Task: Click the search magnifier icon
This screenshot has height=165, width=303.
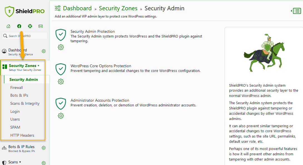Action: pos(5,36)
